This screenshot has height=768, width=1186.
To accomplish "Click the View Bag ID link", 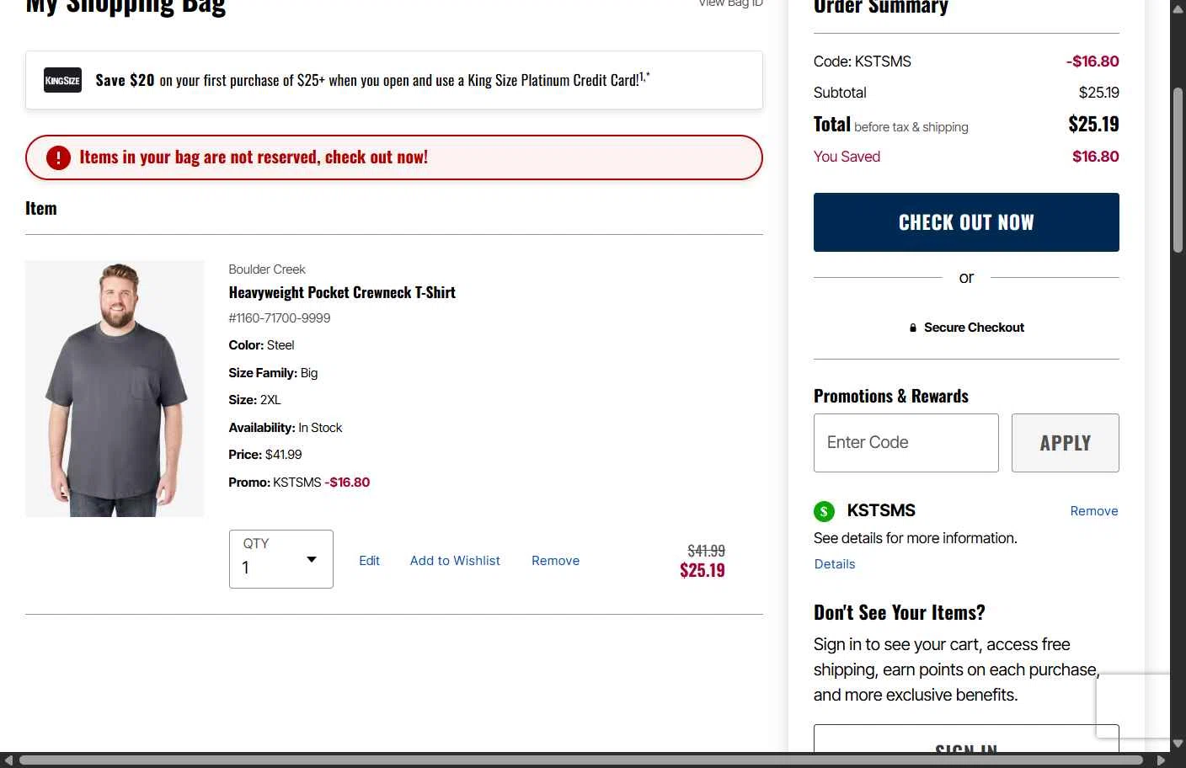I will 730,4.
